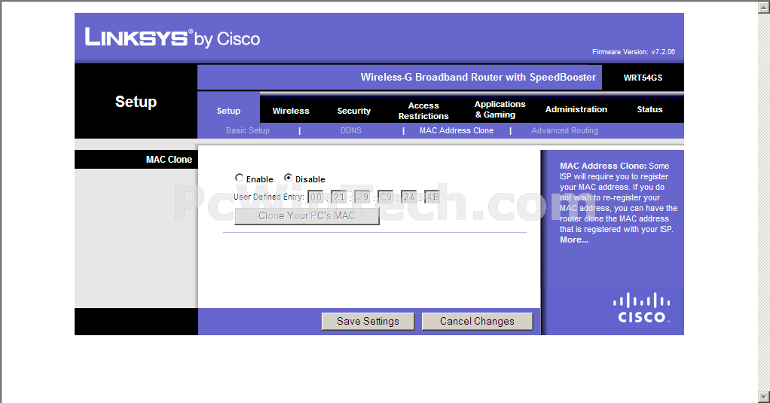Image resolution: width=770 pixels, height=403 pixels.
Task: Click the MAC field containing 2A
Action: tap(408, 197)
